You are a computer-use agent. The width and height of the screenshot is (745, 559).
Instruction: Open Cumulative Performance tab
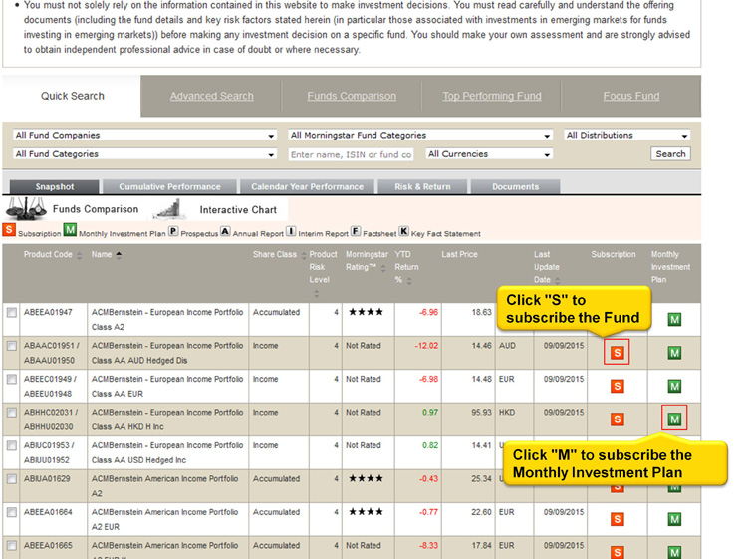coord(169,186)
